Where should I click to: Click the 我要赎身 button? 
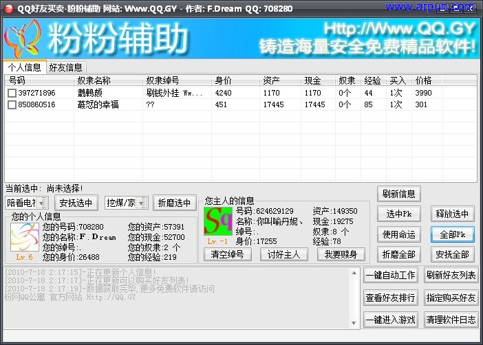pos(341,254)
